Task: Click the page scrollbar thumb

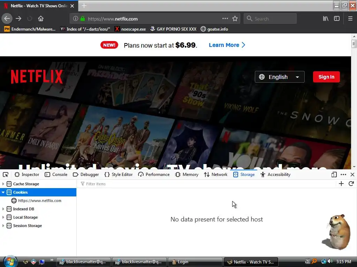Action: (x=354, y=43)
